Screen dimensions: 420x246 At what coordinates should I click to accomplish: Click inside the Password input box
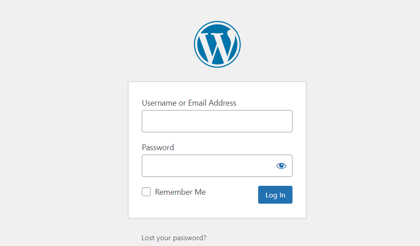tap(208, 166)
